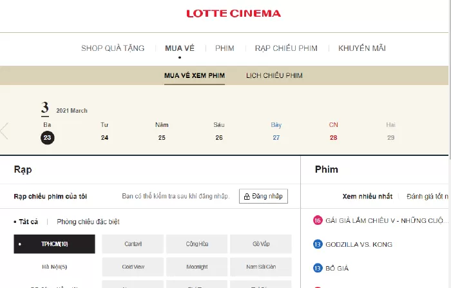Select date 24 Wednesday
Screen dimensions: 451x288
[104, 137]
